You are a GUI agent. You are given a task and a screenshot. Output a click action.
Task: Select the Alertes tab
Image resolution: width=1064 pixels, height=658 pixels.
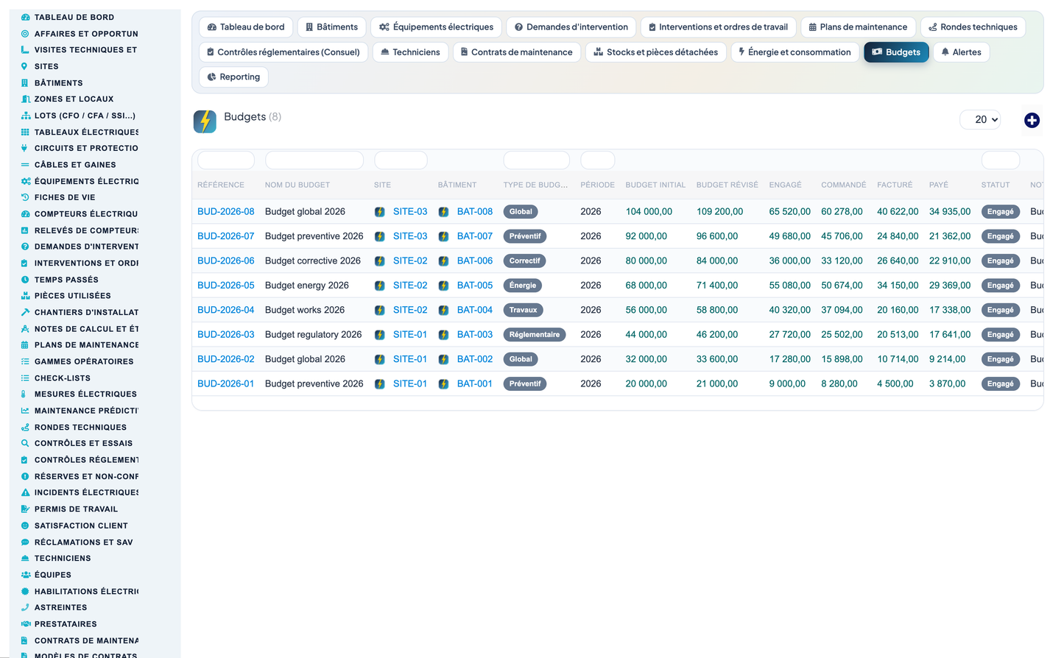[x=961, y=52]
